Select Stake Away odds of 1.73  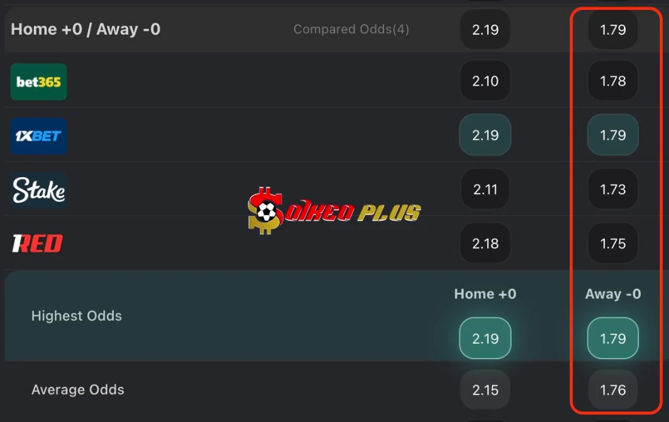612,189
